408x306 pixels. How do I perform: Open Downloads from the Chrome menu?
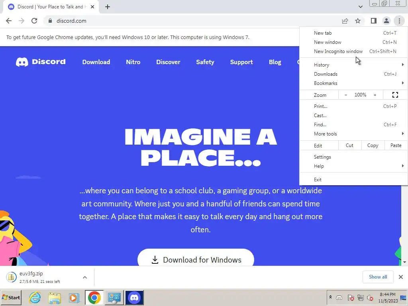[353, 74]
